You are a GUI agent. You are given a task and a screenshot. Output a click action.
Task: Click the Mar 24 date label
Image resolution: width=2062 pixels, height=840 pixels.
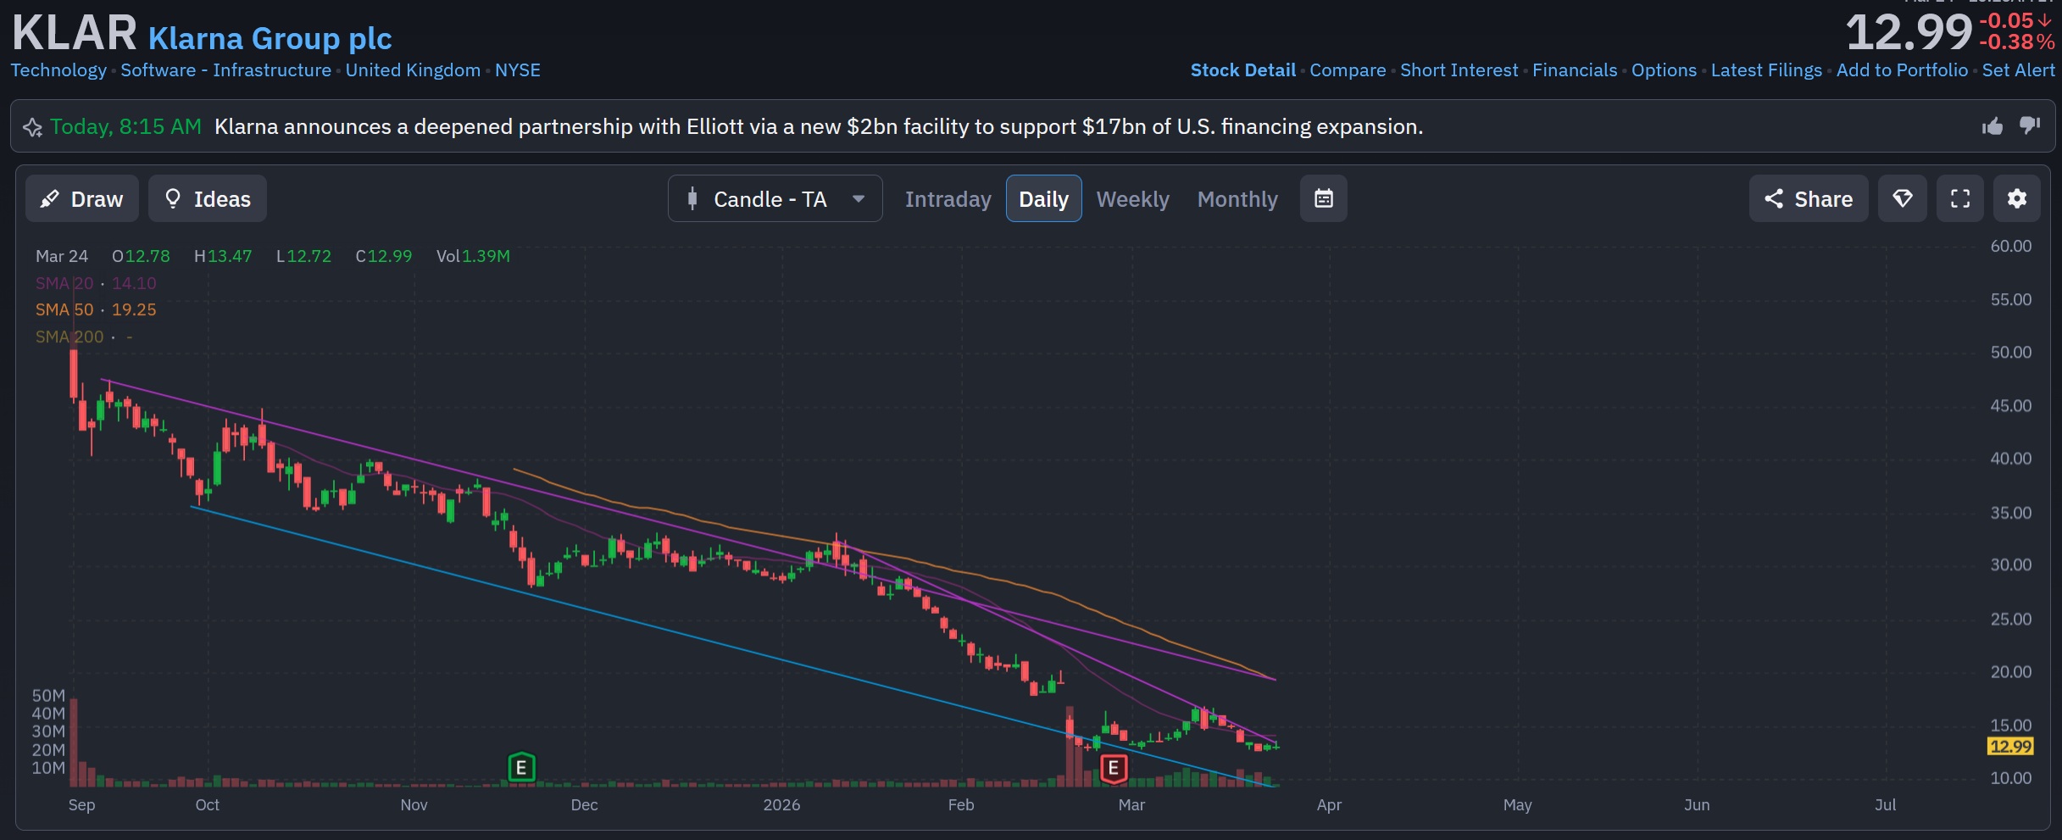(62, 256)
